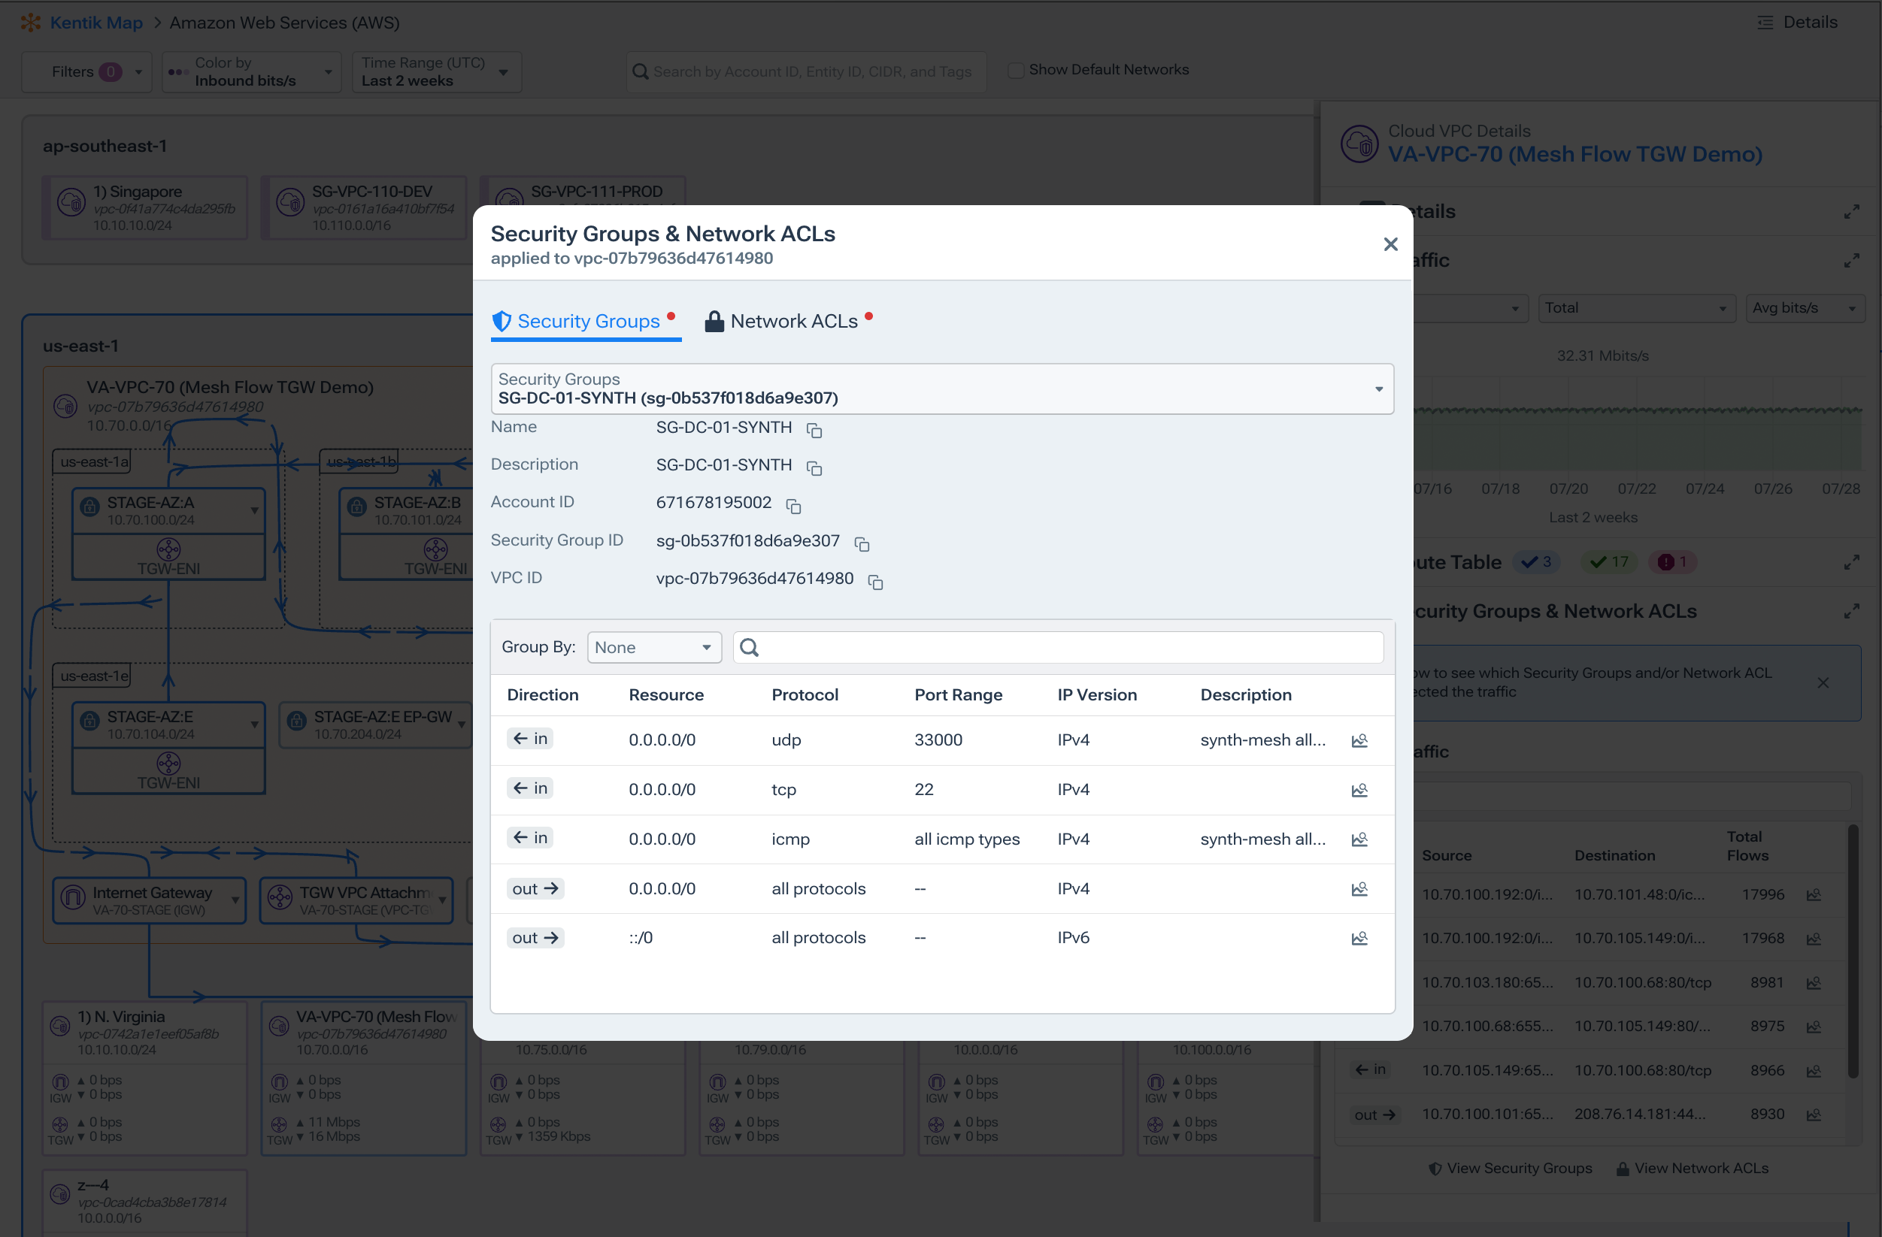Expand the Route Table panel fullscreen
Viewport: 1882px width, 1237px height.
1853,562
